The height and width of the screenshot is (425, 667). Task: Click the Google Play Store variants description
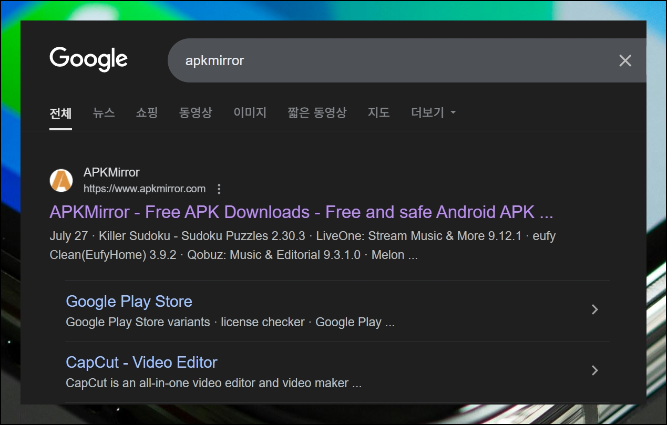(x=230, y=322)
